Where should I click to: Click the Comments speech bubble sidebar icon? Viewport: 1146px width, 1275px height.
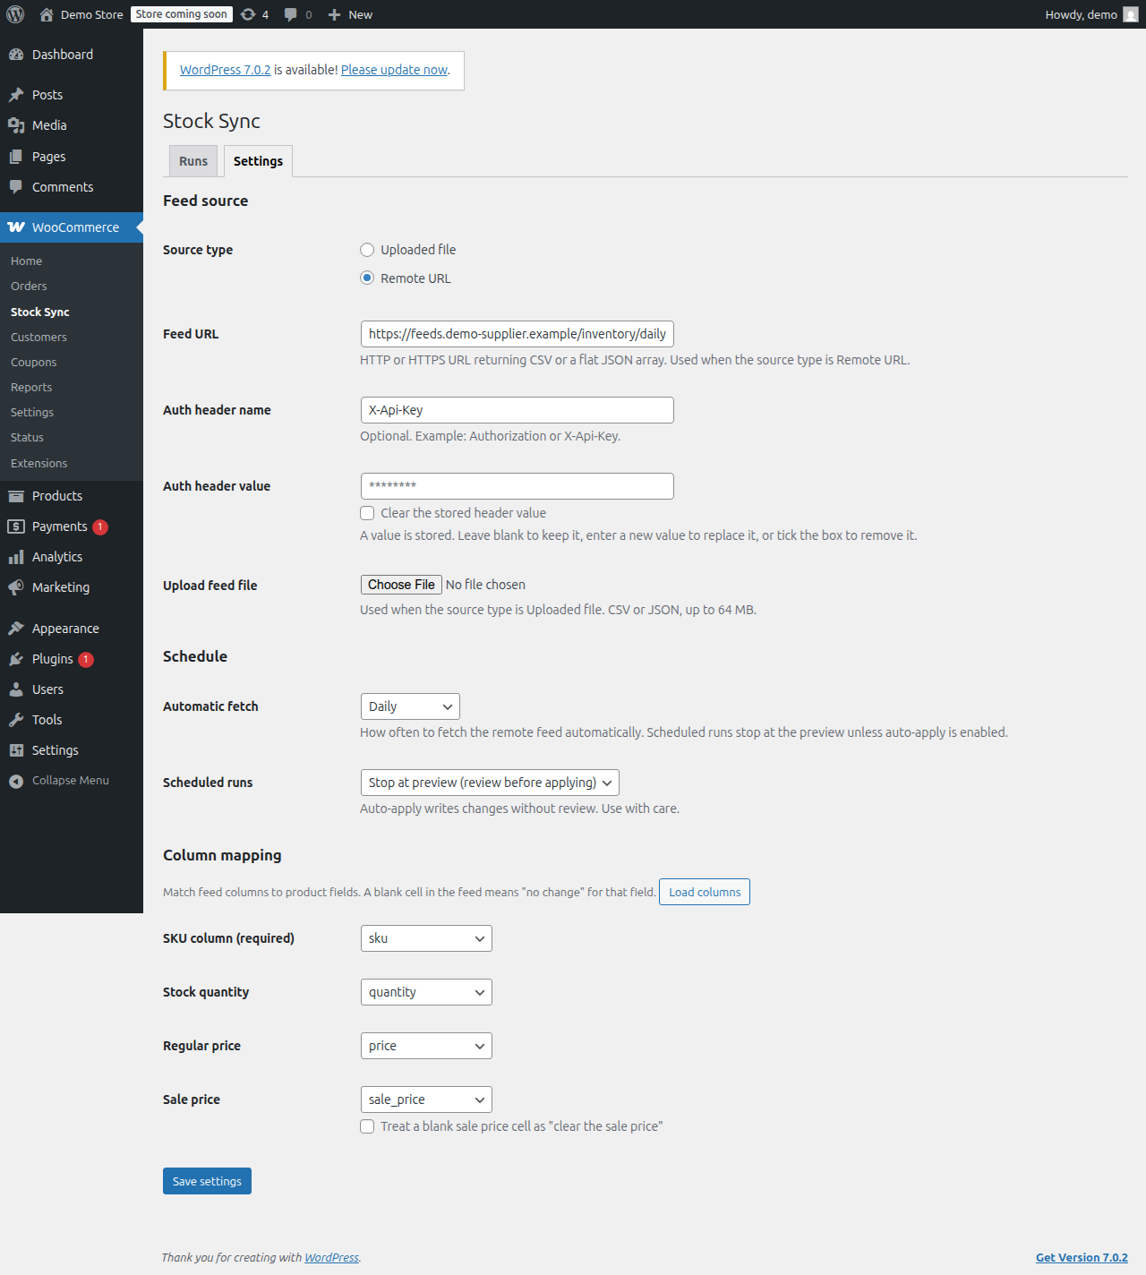point(16,187)
